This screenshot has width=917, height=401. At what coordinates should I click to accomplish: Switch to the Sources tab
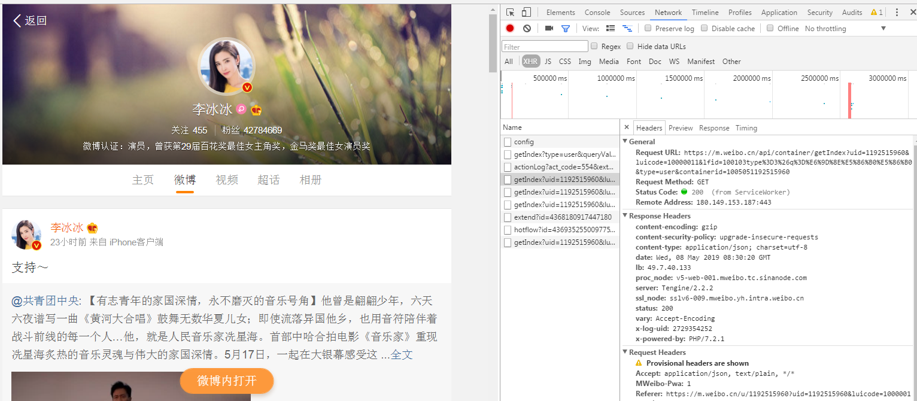[x=632, y=12]
